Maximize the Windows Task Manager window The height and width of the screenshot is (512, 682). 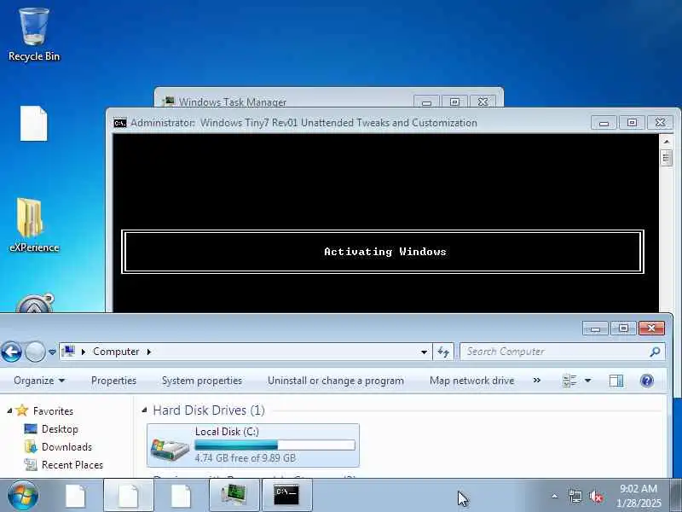454,102
